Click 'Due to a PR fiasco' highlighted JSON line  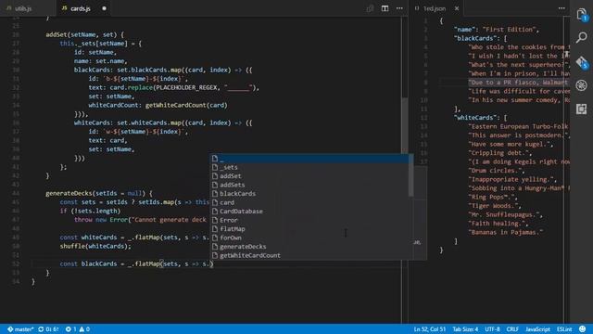click(x=518, y=83)
